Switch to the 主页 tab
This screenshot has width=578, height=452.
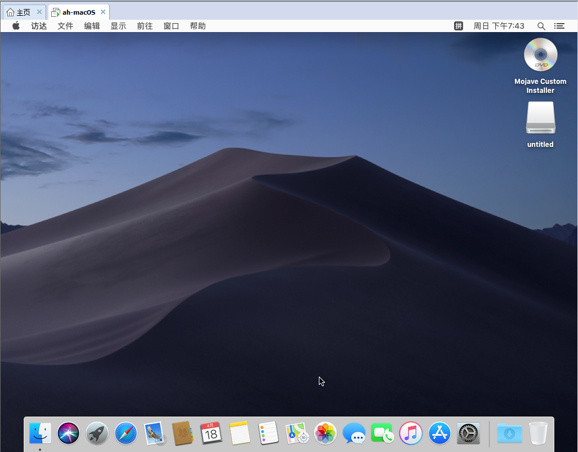coord(19,12)
